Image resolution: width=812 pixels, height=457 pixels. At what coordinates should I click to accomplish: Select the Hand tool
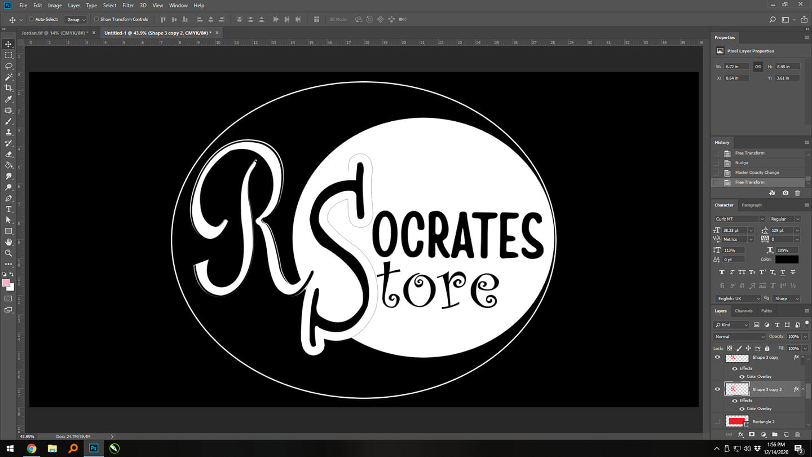click(x=8, y=242)
